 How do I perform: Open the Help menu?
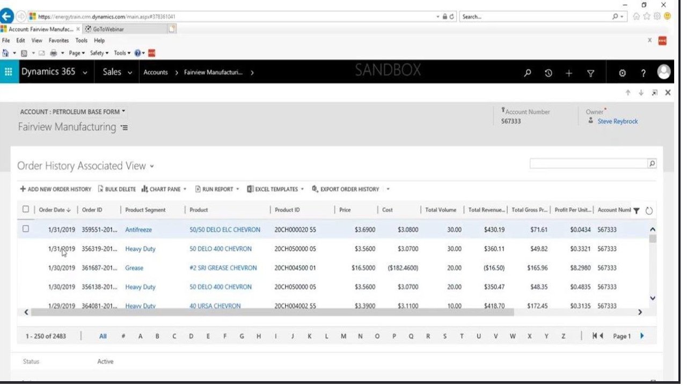(x=99, y=41)
